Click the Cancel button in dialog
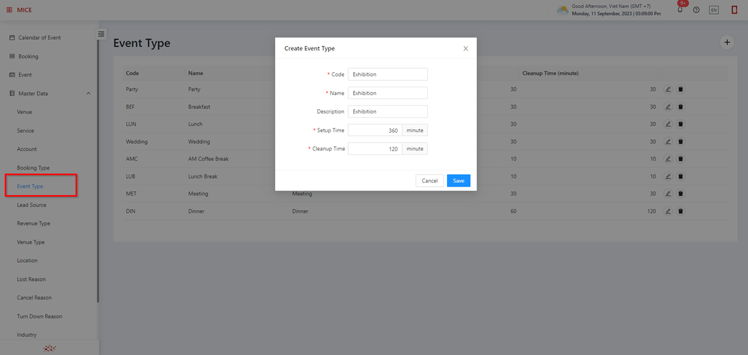The width and height of the screenshot is (748, 355). [429, 181]
